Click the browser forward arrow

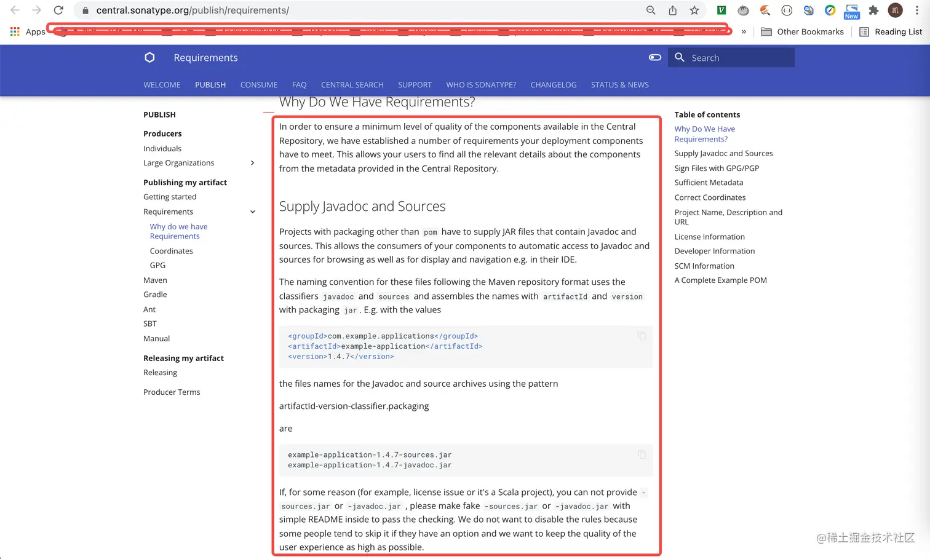click(x=37, y=10)
